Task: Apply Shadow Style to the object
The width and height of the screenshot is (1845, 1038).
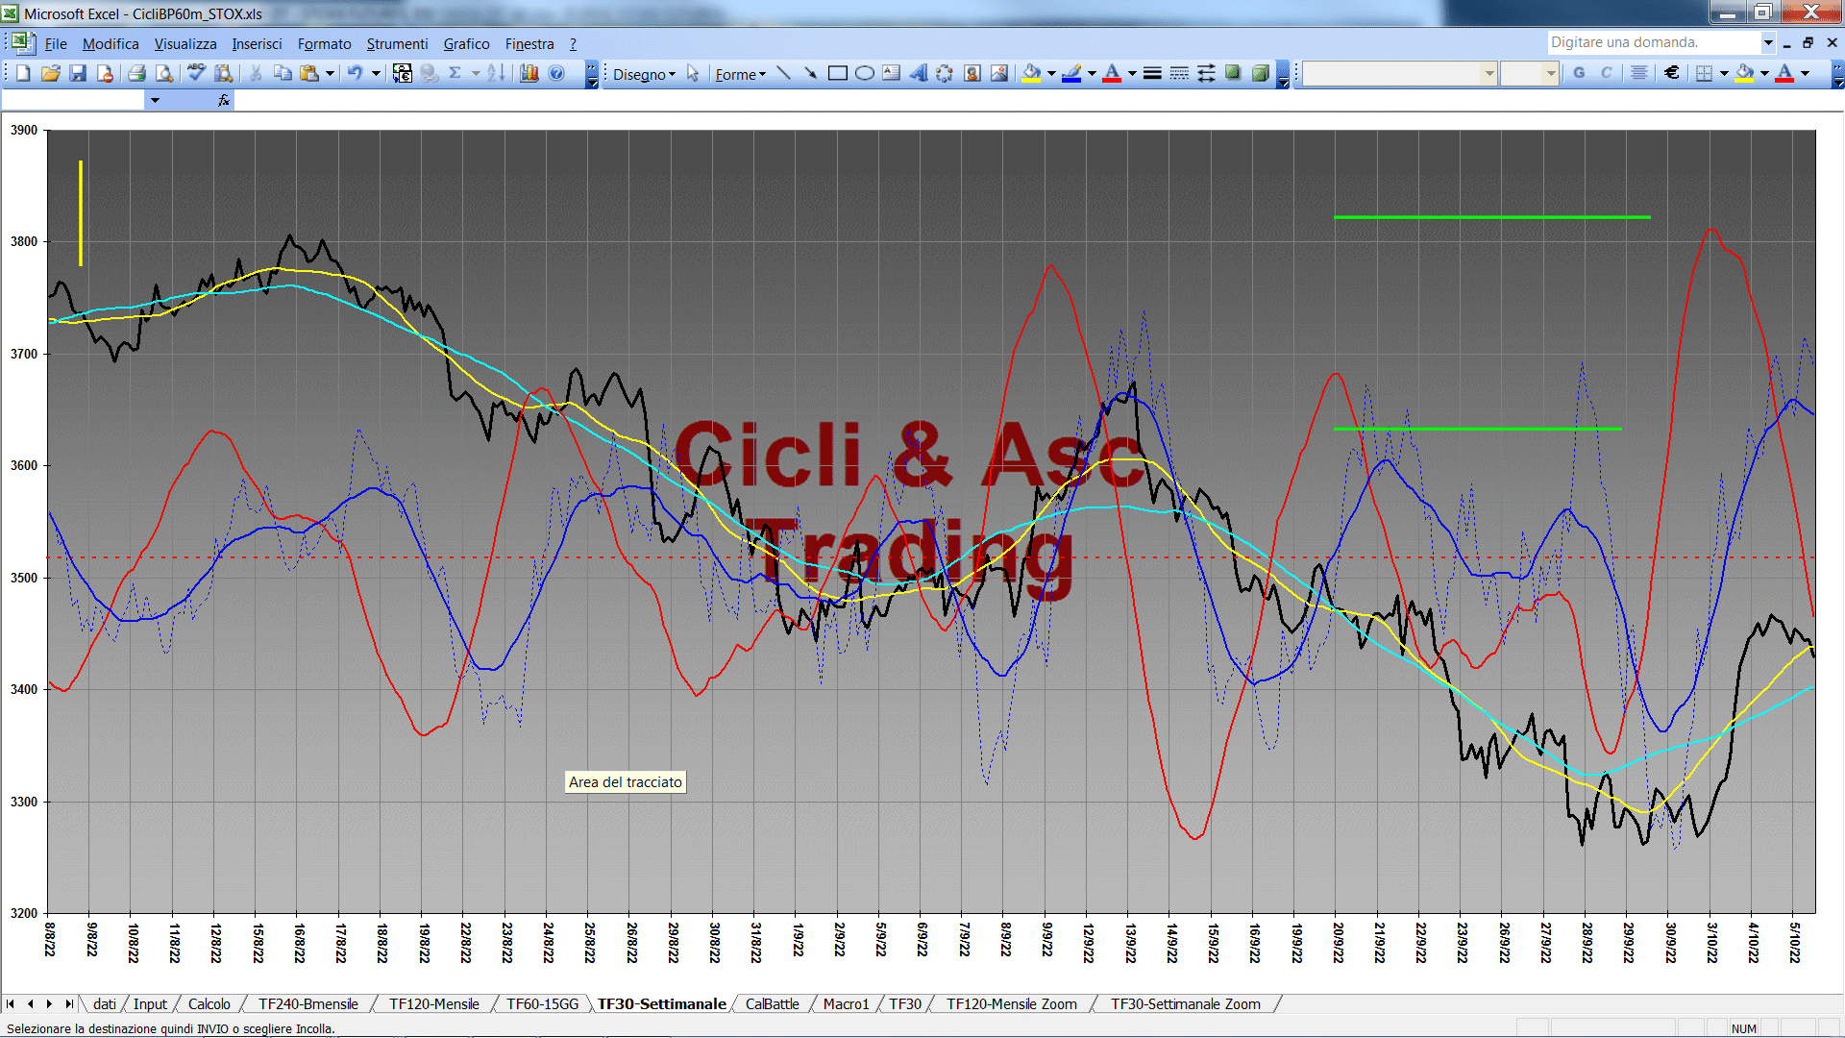Action: (1233, 73)
